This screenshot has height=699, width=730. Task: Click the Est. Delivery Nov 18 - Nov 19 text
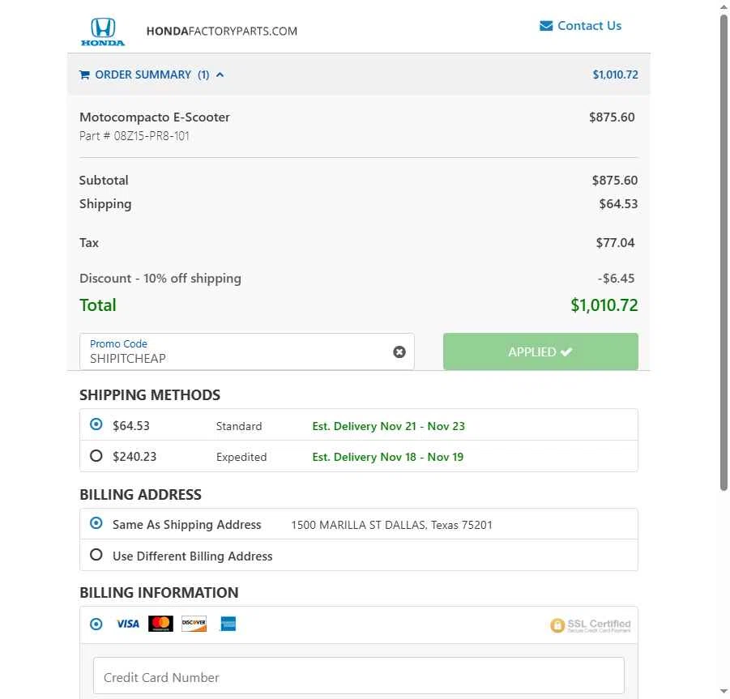point(388,457)
